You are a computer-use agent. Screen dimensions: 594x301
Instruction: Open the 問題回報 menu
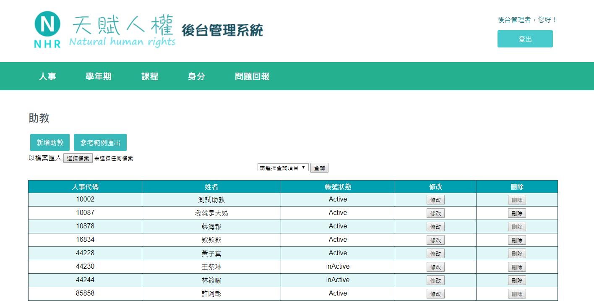[x=252, y=76]
